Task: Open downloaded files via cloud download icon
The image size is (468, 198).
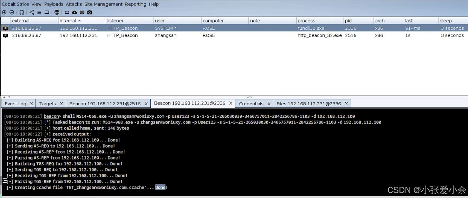Action: click(74, 12)
